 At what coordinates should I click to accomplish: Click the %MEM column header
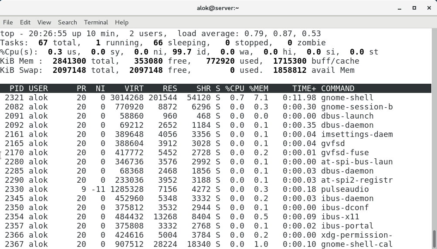pos(259,89)
